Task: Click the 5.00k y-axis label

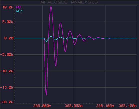Action: pos(8,22)
